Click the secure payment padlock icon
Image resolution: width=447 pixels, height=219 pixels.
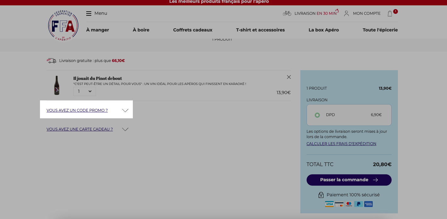321,195
